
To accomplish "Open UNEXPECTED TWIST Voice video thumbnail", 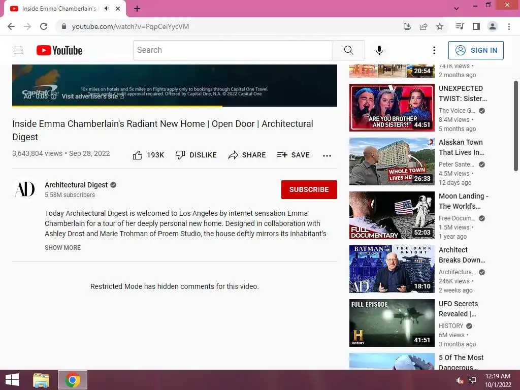I will [x=392, y=108].
